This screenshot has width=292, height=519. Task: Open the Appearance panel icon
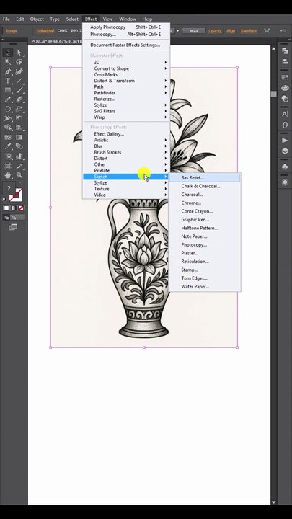pyautogui.click(x=285, y=182)
